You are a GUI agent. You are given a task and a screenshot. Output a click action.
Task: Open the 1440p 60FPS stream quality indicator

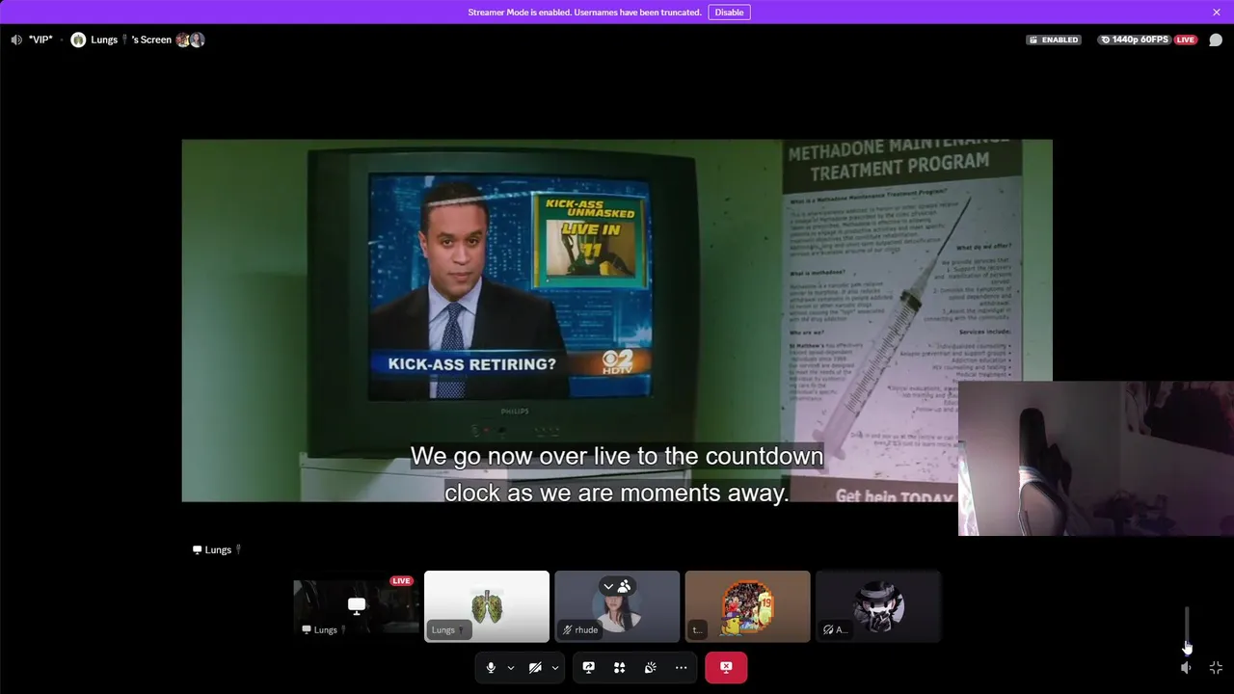point(1136,40)
